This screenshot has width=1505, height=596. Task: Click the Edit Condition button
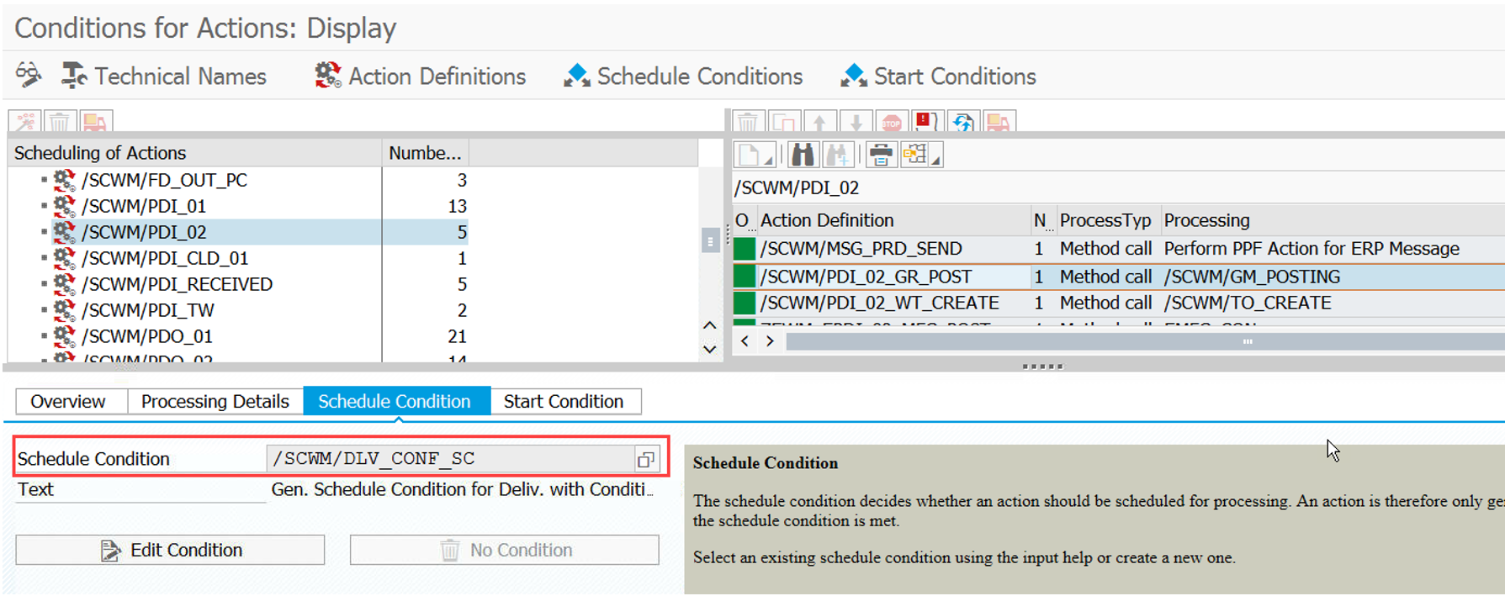pyautogui.click(x=170, y=550)
